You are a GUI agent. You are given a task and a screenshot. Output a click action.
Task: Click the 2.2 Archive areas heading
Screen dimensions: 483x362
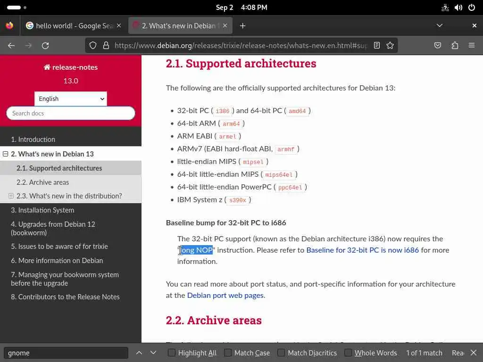[214, 320]
